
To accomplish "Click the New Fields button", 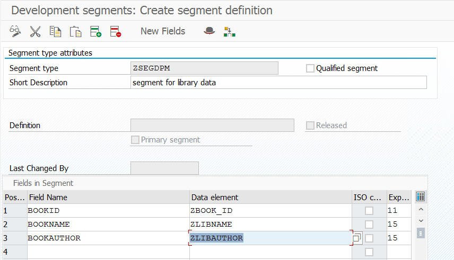I will 163,32.
